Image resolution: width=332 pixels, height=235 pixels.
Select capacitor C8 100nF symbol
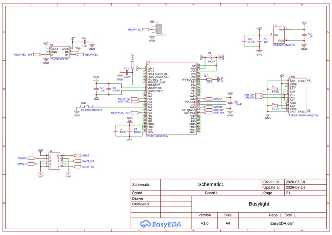tap(109, 89)
